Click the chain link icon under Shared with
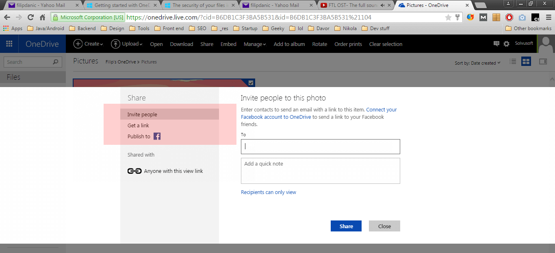555x253 pixels. coord(134,171)
